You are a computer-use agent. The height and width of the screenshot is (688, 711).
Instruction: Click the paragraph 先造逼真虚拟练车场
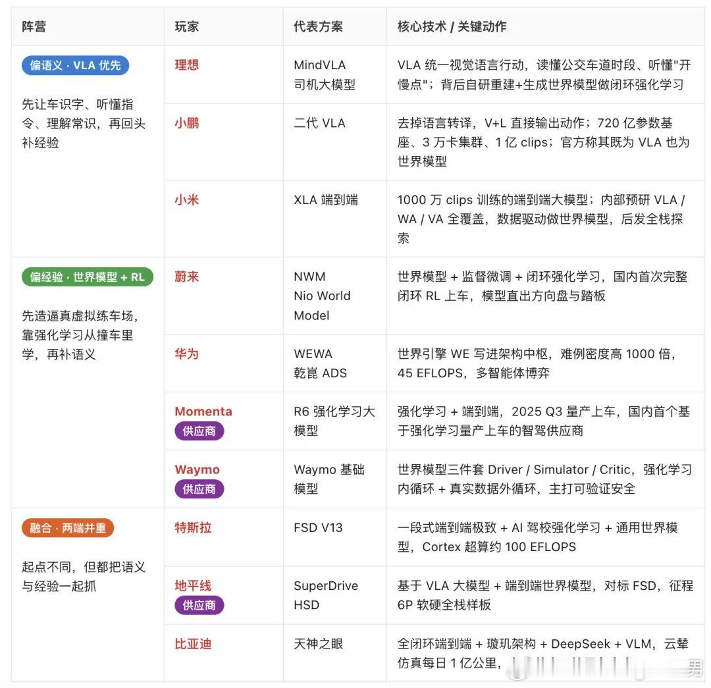(80, 335)
